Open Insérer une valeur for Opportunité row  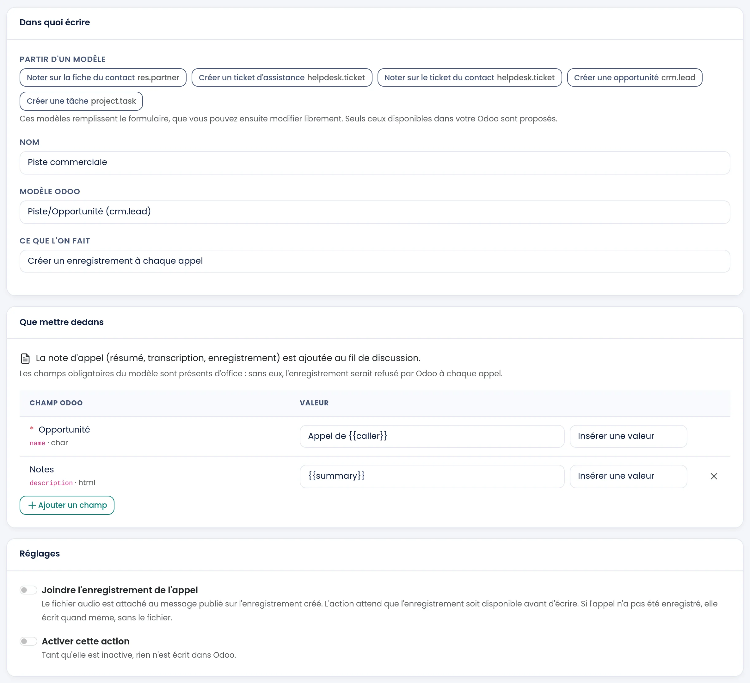[628, 436]
